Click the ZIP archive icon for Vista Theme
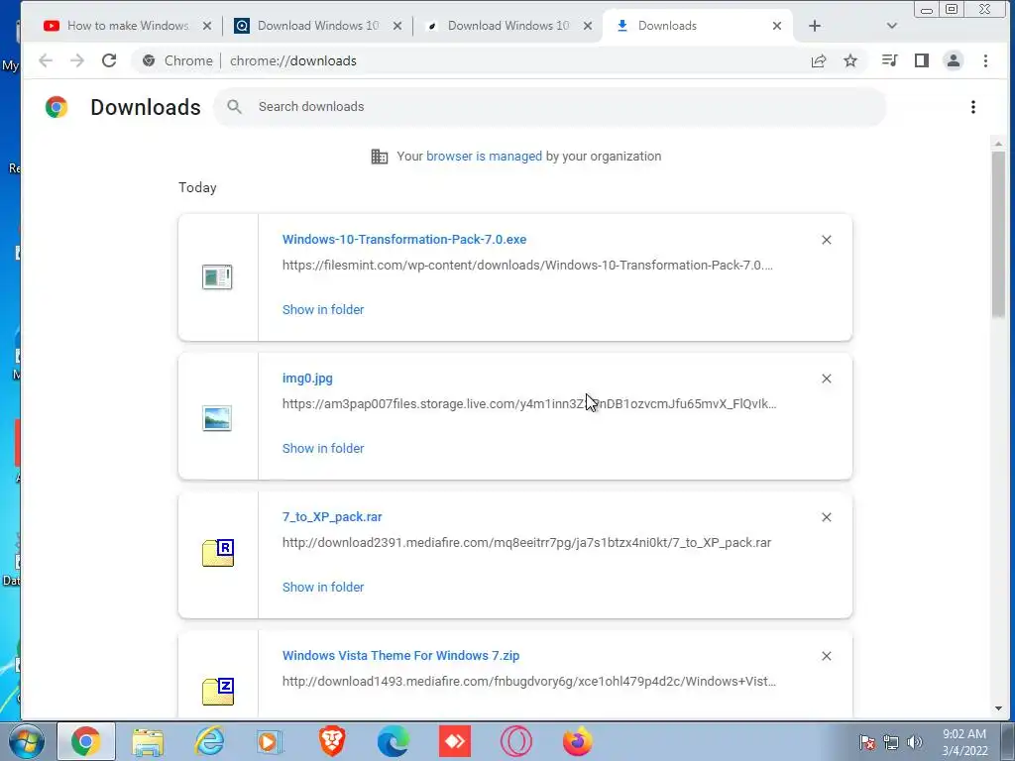Image resolution: width=1015 pixels, height=761 pixels. click(218, 691)
